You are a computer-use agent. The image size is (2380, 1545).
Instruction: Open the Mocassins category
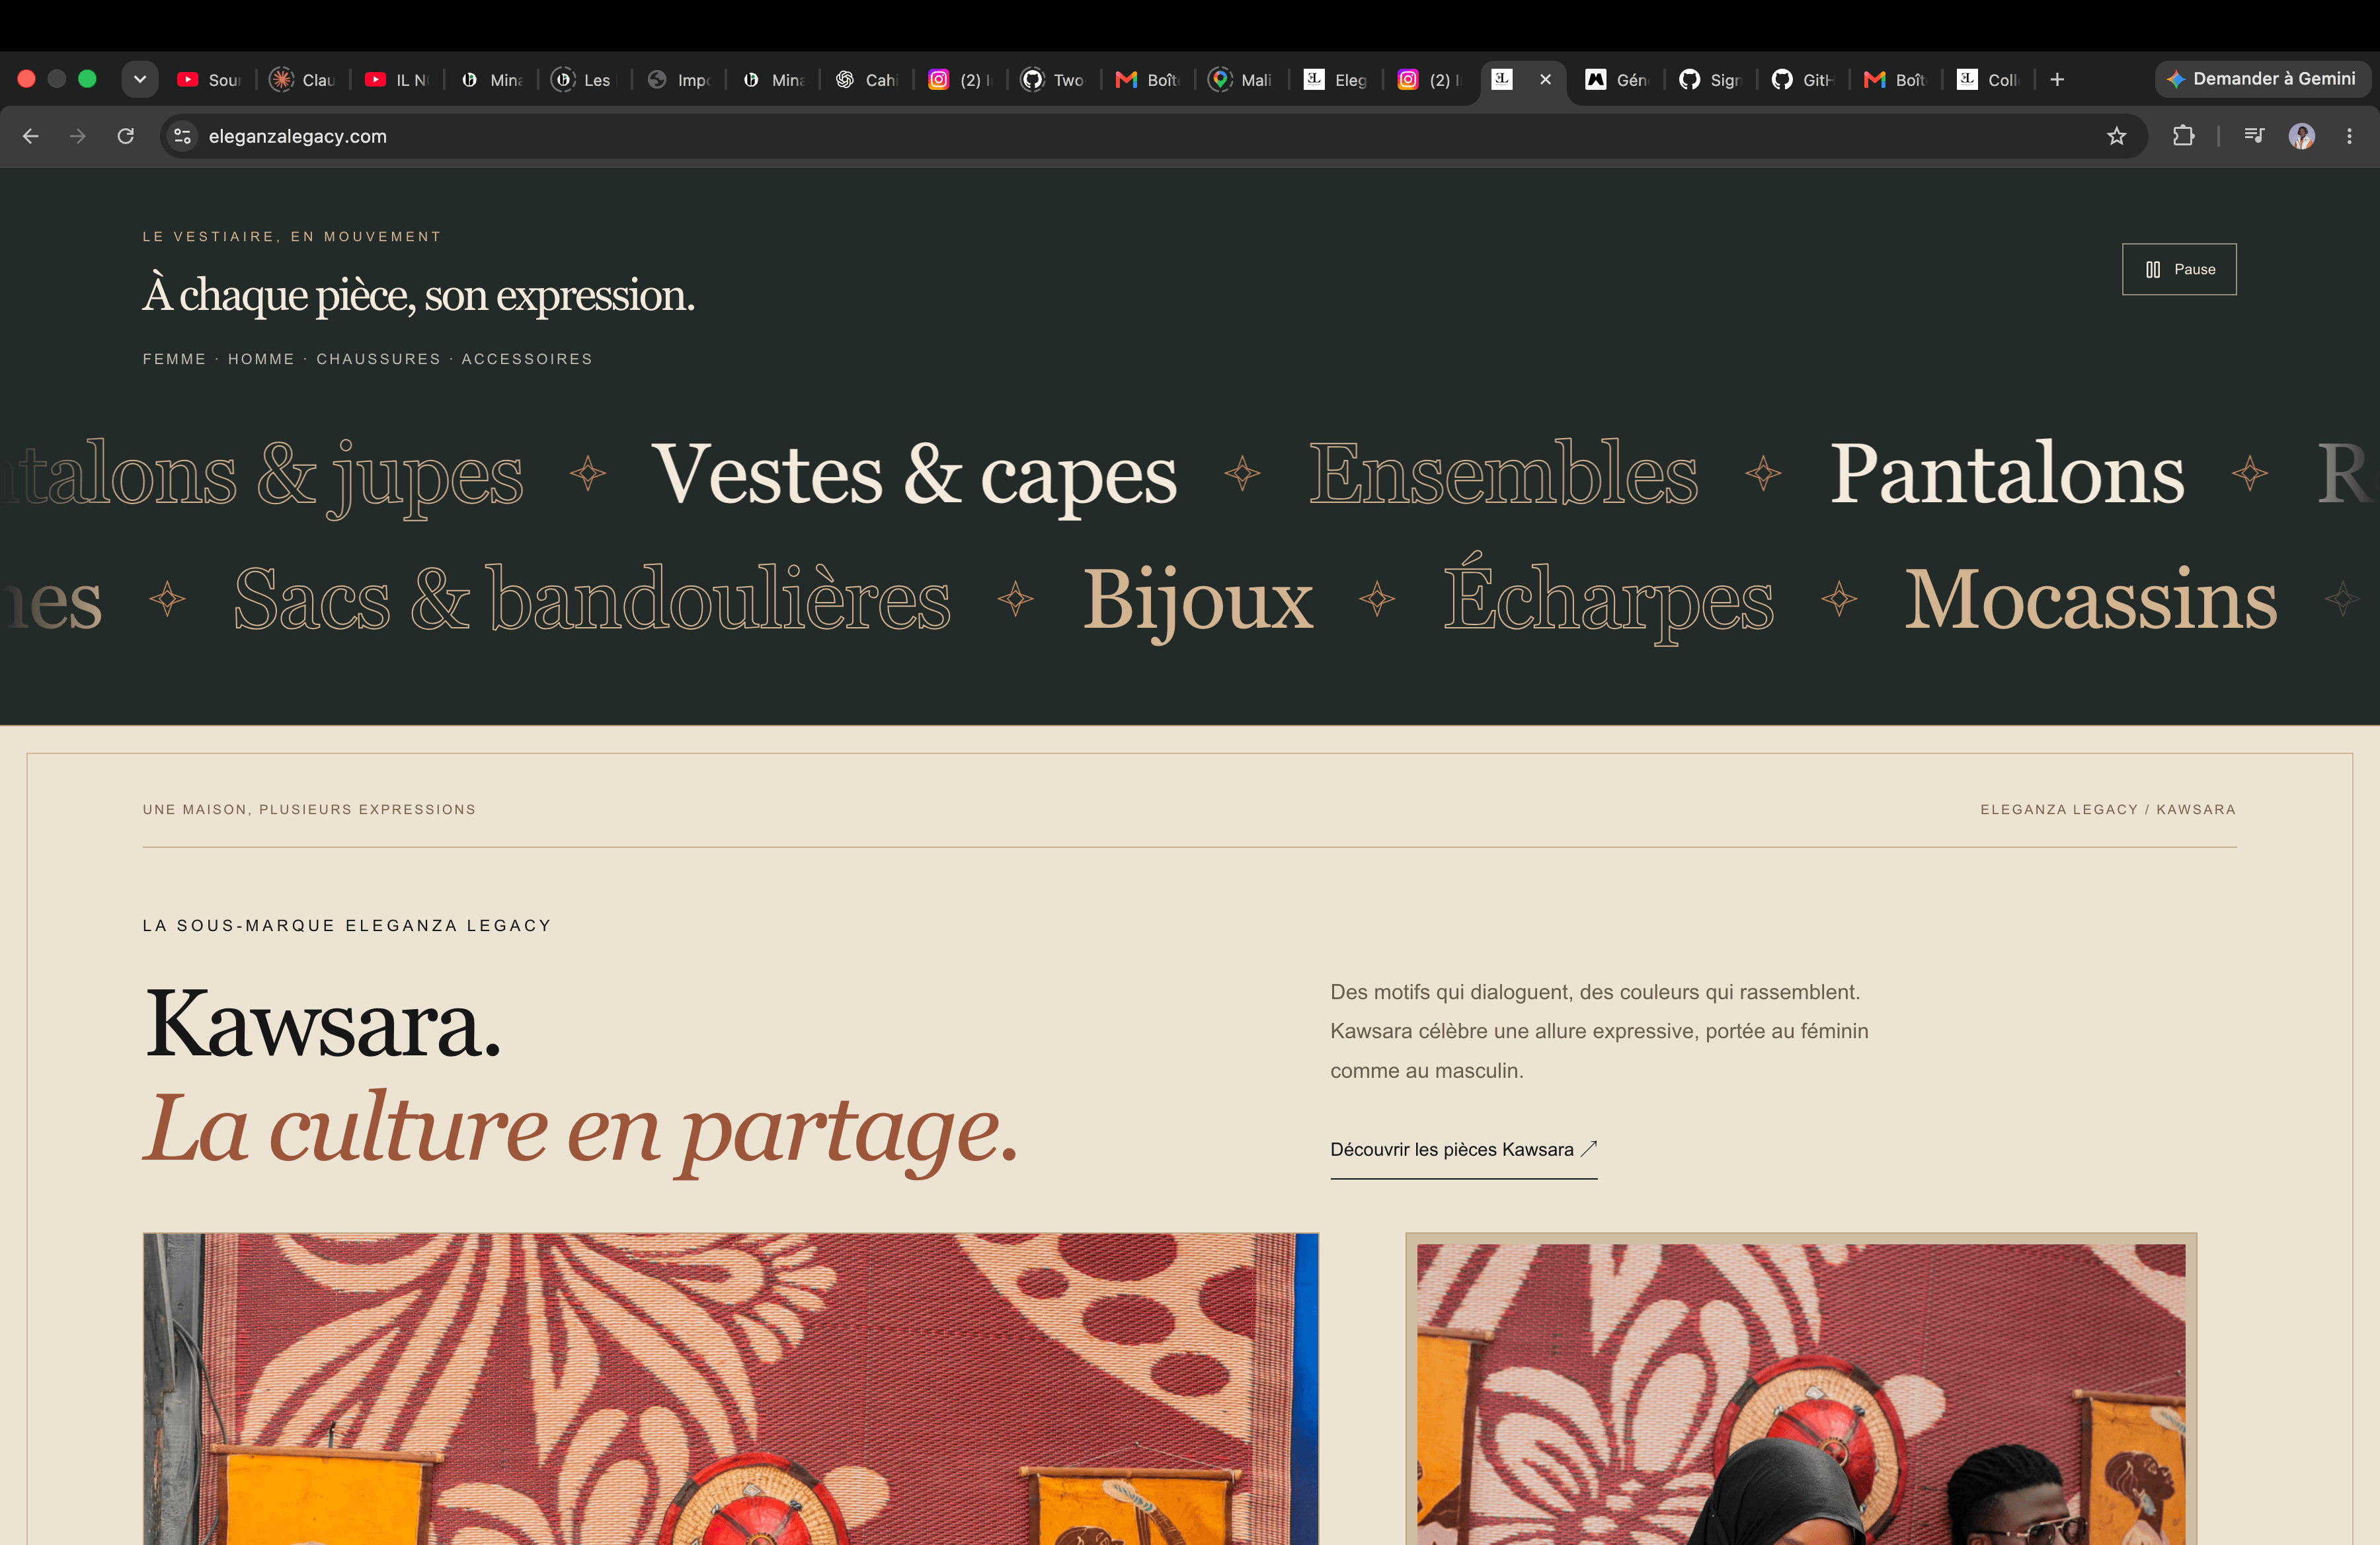click(x=2091, y=599)
